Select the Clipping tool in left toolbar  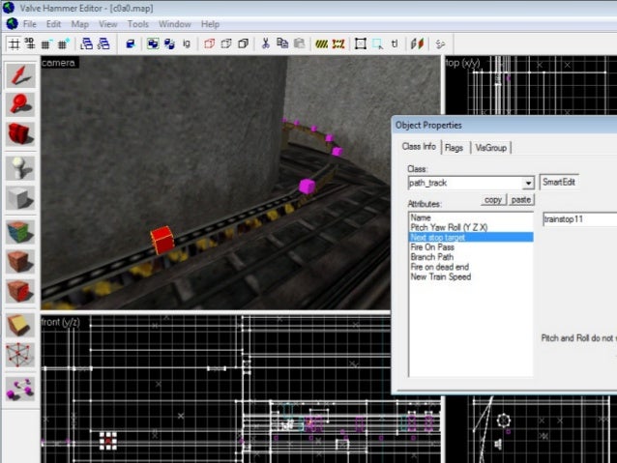[x=20, y=325]
